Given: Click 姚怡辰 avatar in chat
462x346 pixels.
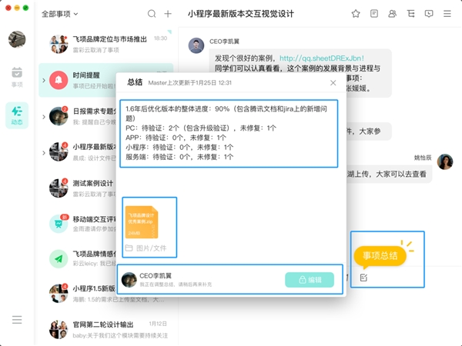Looking at the screenshot, I should coord(445,161).
